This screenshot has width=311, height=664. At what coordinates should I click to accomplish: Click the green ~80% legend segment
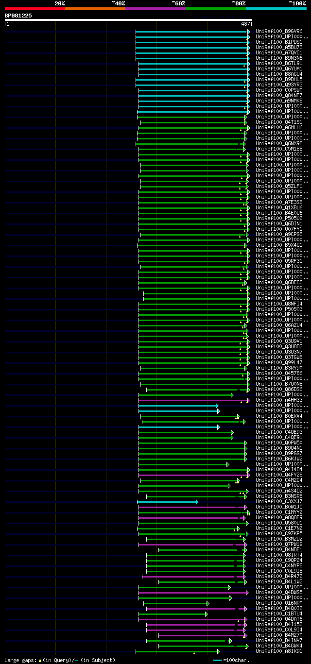tap(215, 9)
